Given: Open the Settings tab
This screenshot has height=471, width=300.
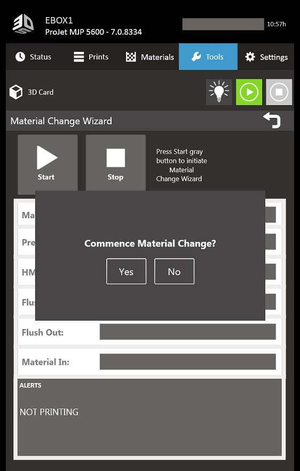Looking at the screenshot, I should click(266, 57).
